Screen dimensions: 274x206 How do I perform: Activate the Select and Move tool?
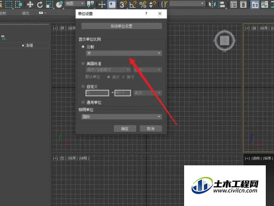pyautogui.click(x=30, y=4)
